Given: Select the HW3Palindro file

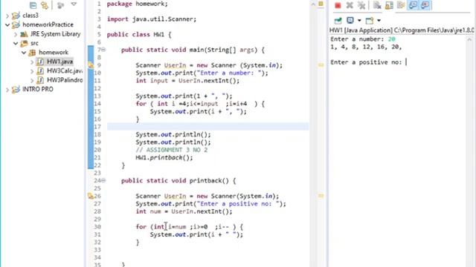Looking at the screenshot, I should [65, 80].
